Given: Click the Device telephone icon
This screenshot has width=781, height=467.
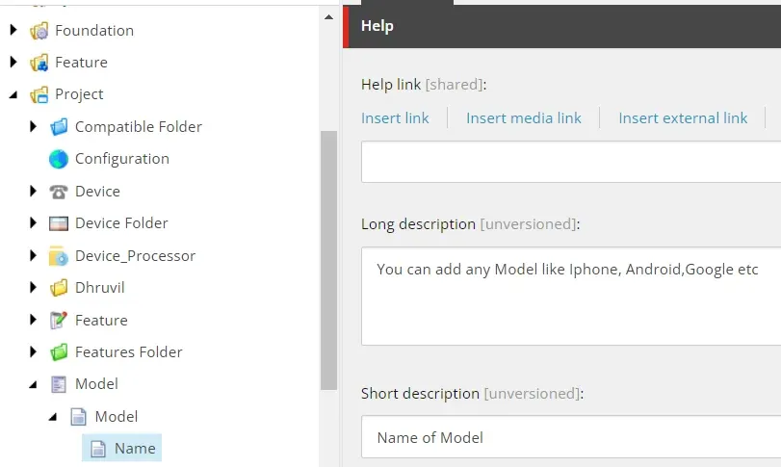Looking at the screenshot, I should pyautogui.click(x=59, y=192).
